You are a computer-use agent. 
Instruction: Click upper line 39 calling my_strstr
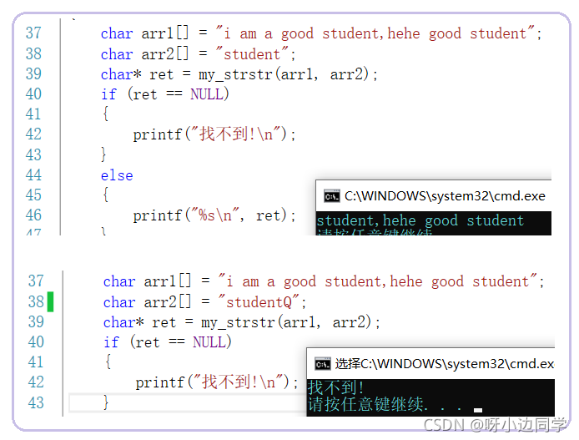pyautogui.click(x=239, y=74)
